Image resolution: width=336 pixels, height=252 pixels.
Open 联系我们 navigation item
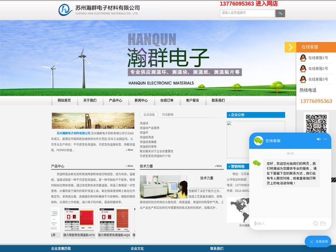coord(218,100)
